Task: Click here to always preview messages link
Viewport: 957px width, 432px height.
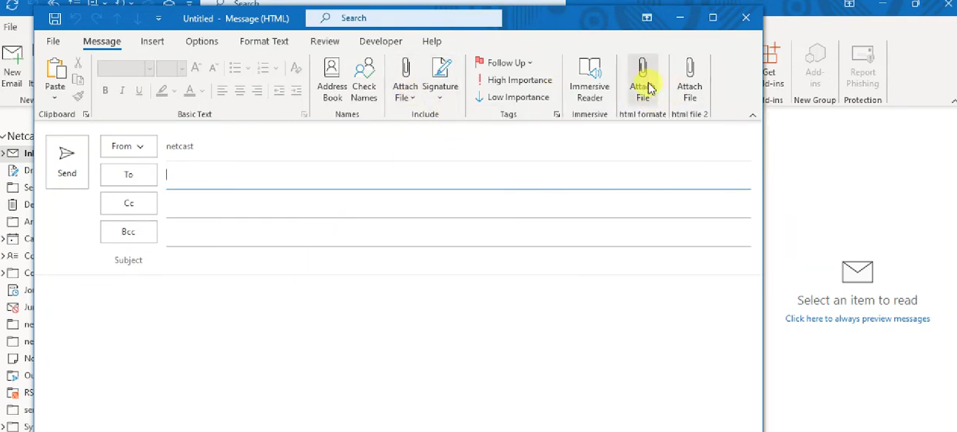Action: coord(858,318)
